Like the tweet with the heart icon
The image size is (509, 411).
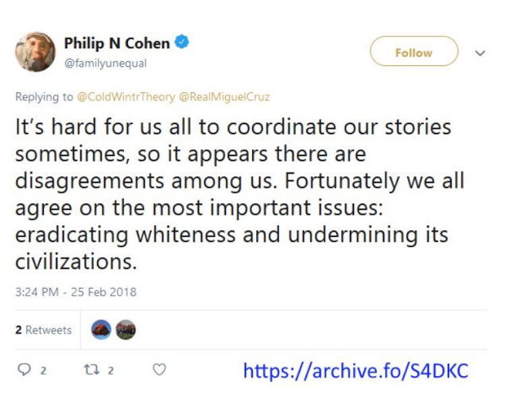pos(159,370)
